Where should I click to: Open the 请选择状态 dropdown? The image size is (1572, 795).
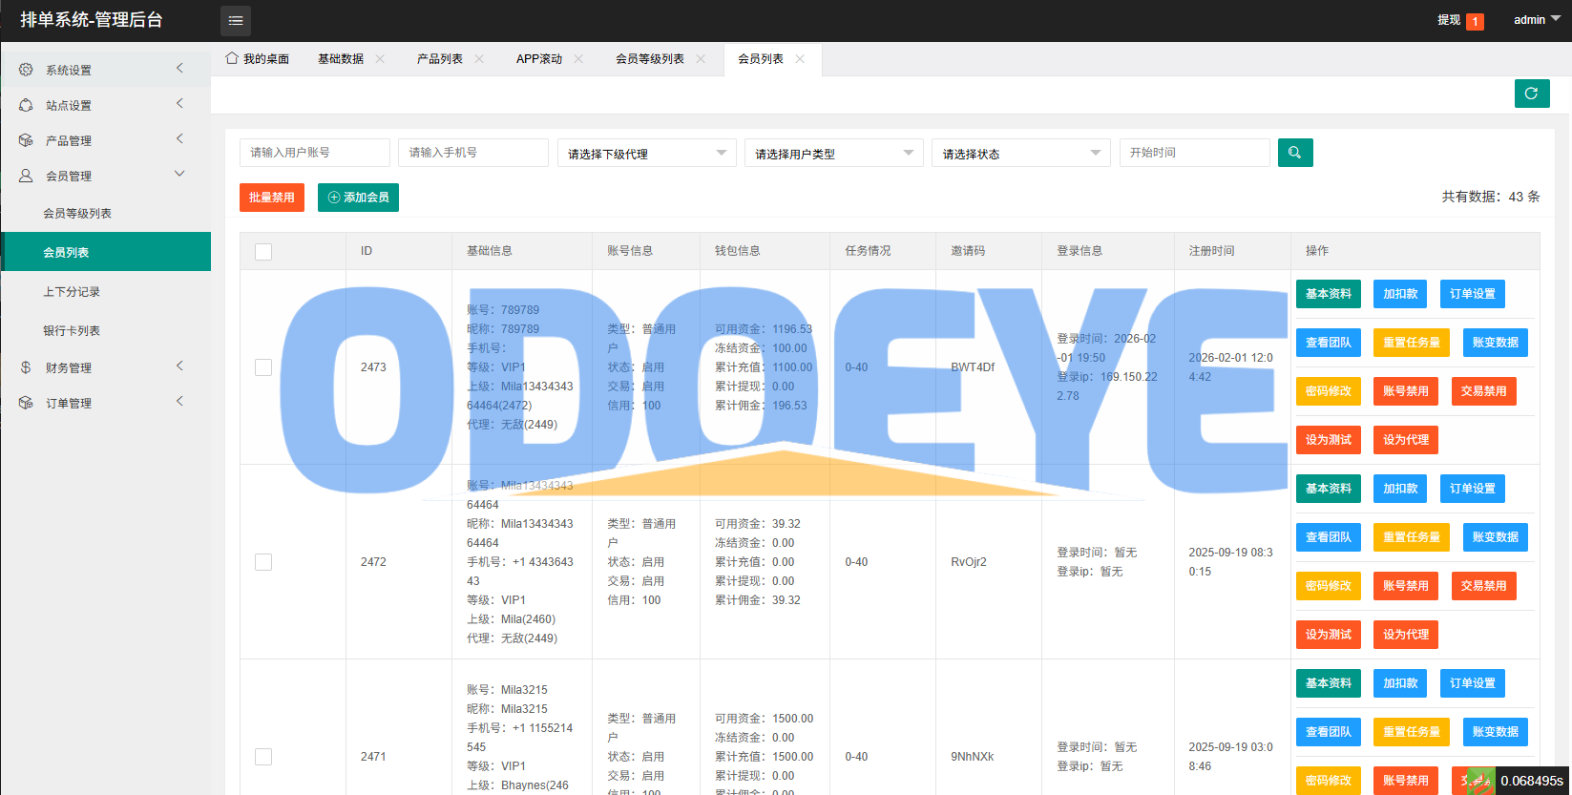(1020, 154)
